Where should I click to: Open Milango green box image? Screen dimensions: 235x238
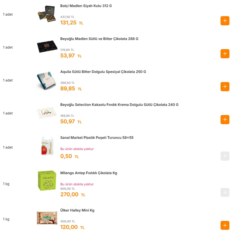47,180
